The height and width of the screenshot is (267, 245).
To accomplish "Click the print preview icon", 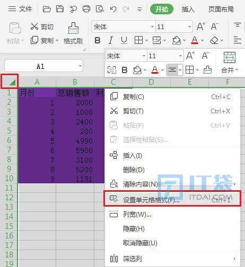I will 100,9.
